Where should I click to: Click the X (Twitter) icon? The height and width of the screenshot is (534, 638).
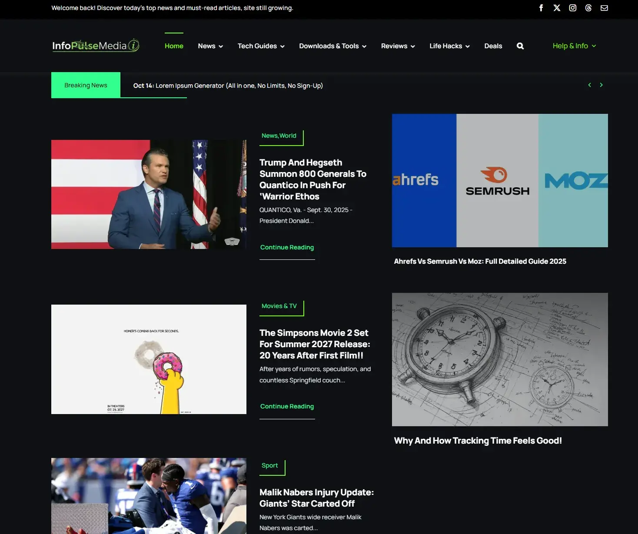pos(557,8)
